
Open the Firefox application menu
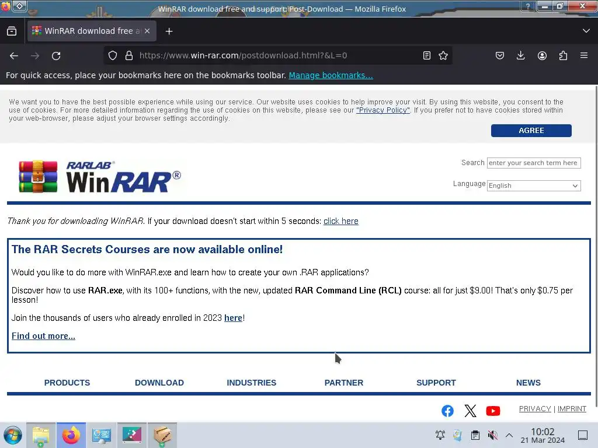coord(584,55)
